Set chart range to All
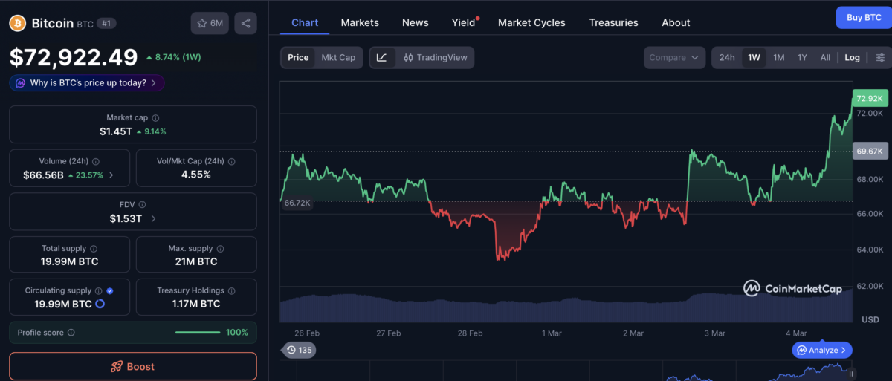This screenshot has width=892, height=381. (825, 57)
